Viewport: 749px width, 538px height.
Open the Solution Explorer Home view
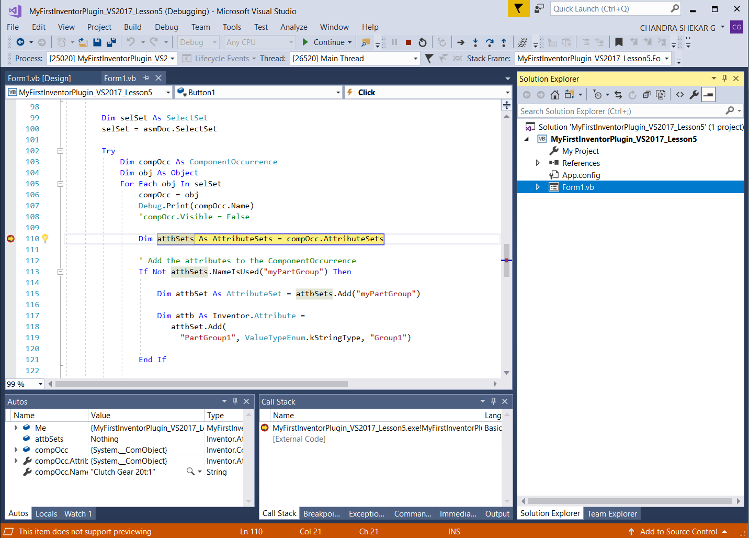[555, 95]
